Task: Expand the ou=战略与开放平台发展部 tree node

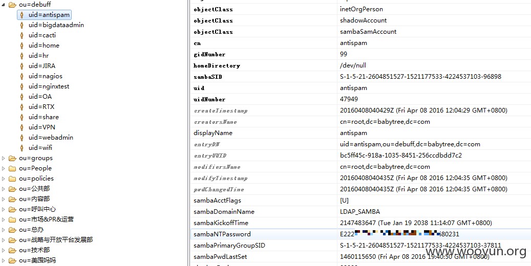Action: [4, 239]
